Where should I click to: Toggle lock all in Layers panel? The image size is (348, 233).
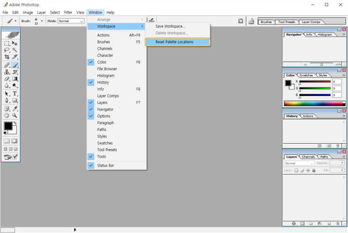point(314,170)
